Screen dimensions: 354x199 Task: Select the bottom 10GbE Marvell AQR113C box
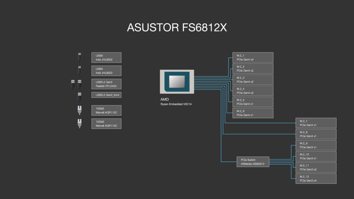point(106,124)
